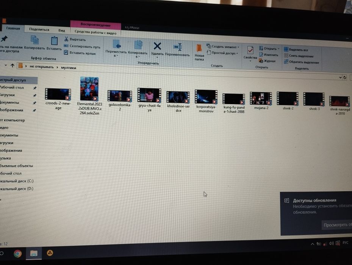Open Локальный диск (C:) in sidebar
The image size is (352, 265).
pos(17,181)
